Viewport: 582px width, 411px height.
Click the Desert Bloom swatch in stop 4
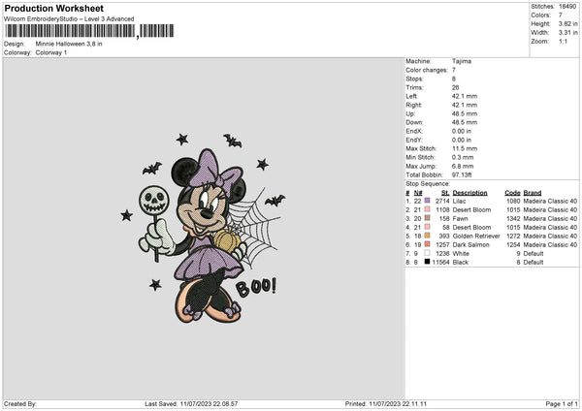[427, 227]
